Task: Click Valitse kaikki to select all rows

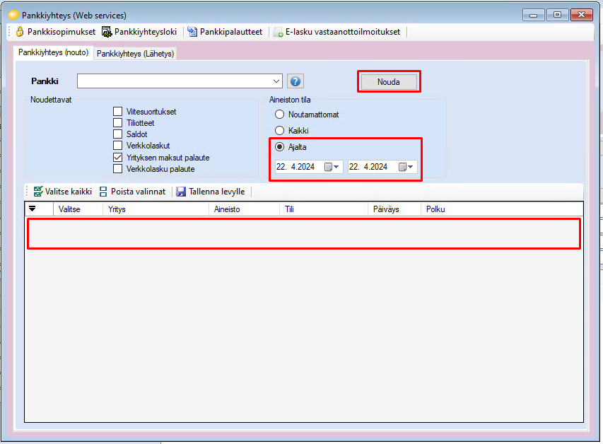Action: [x=62, y=192]
